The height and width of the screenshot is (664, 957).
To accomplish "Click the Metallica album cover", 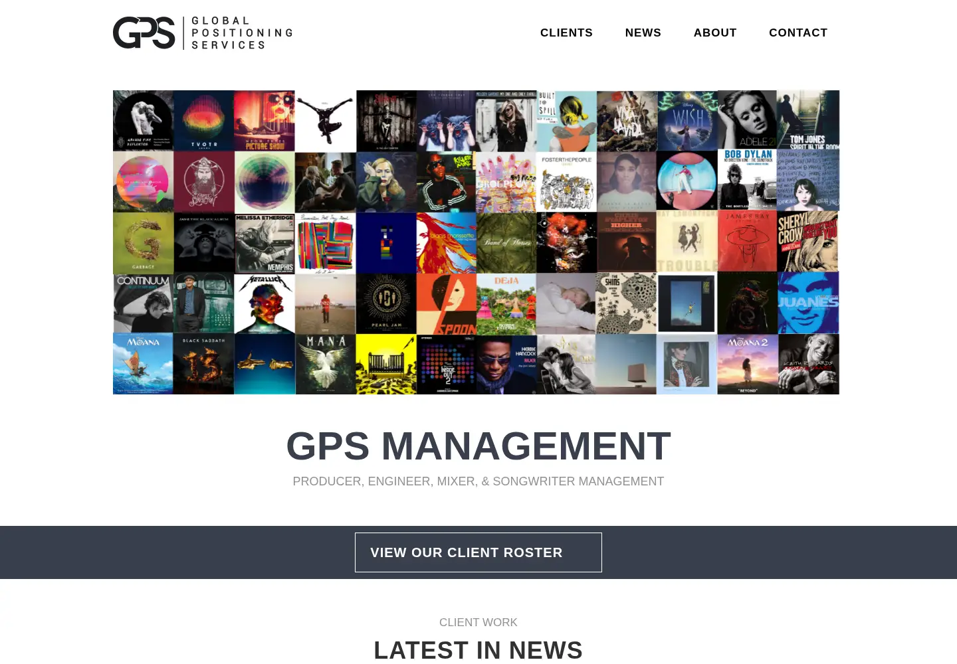I will coord(265,303).
